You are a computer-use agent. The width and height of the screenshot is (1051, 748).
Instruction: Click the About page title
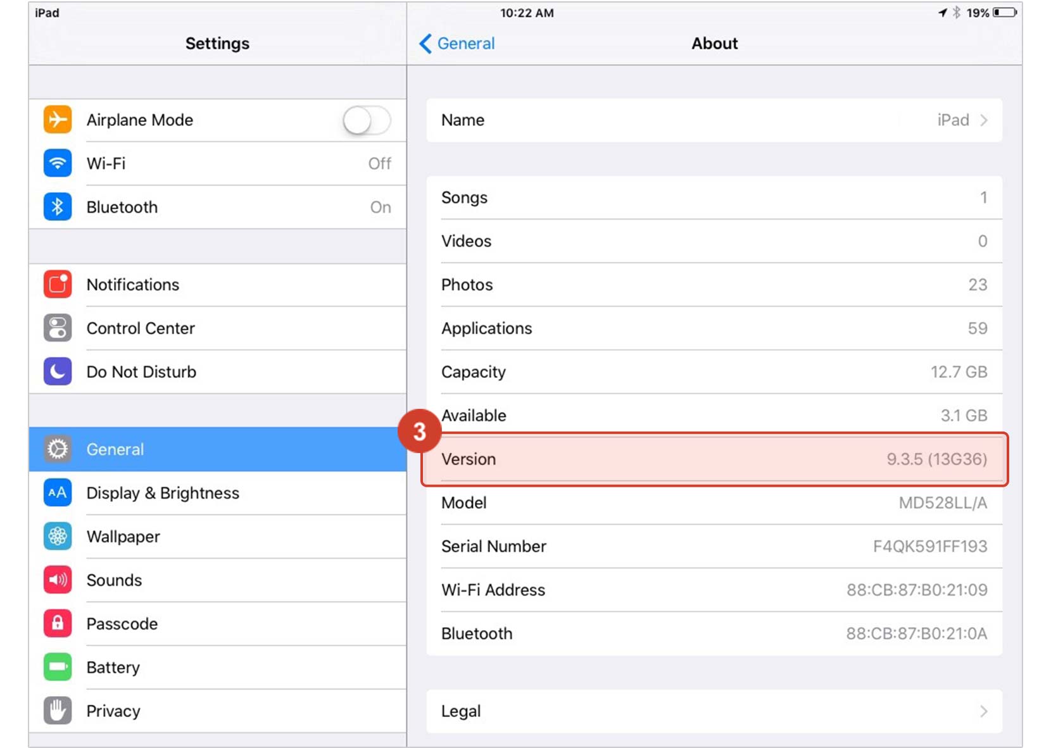[x=715, y=44]
